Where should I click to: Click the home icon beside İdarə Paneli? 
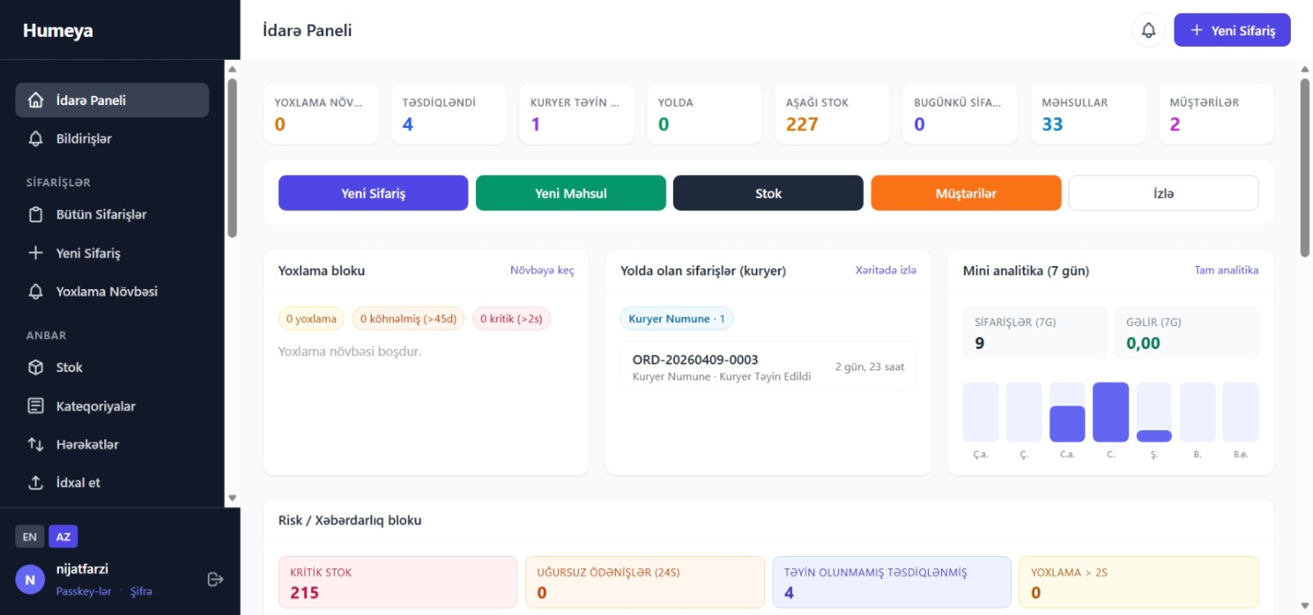coord(35,100)
